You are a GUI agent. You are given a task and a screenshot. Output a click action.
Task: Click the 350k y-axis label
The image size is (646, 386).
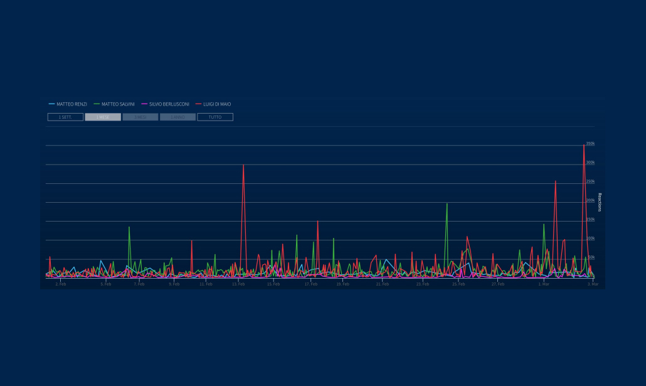tap(590, 144)
